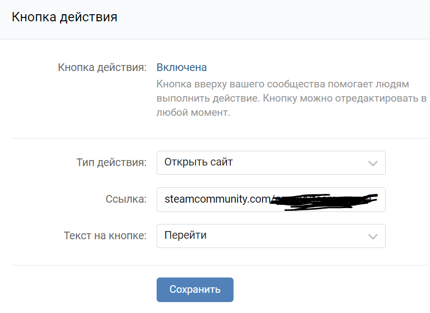
Task: Click the description text 'Кнопка вверху вашего сообщества…'
Action: [291, 98]
